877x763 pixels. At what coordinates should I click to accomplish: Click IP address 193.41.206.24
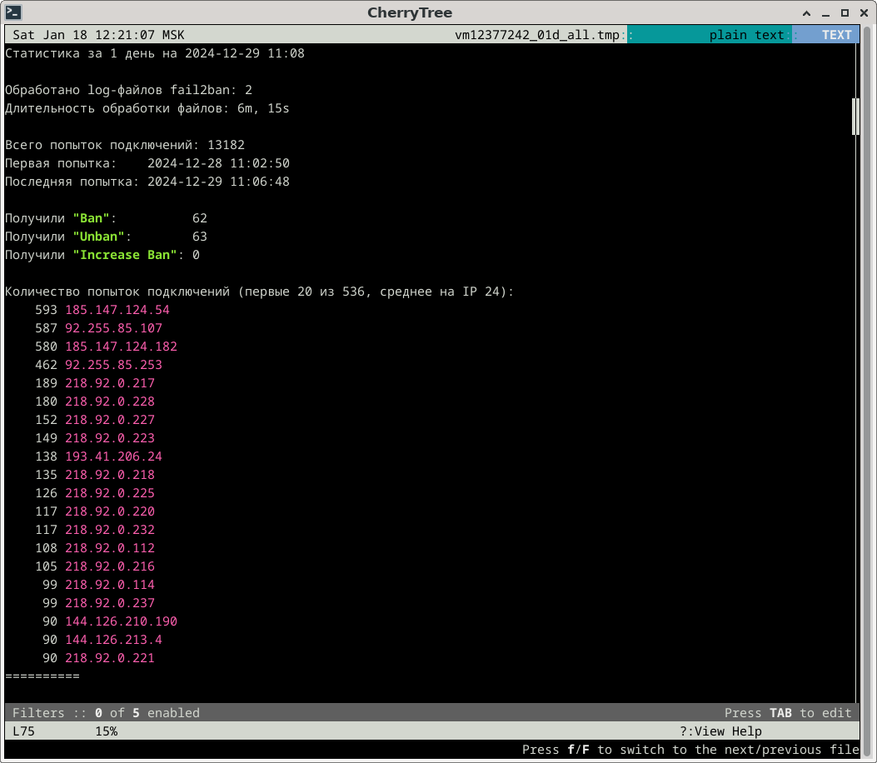113,456
